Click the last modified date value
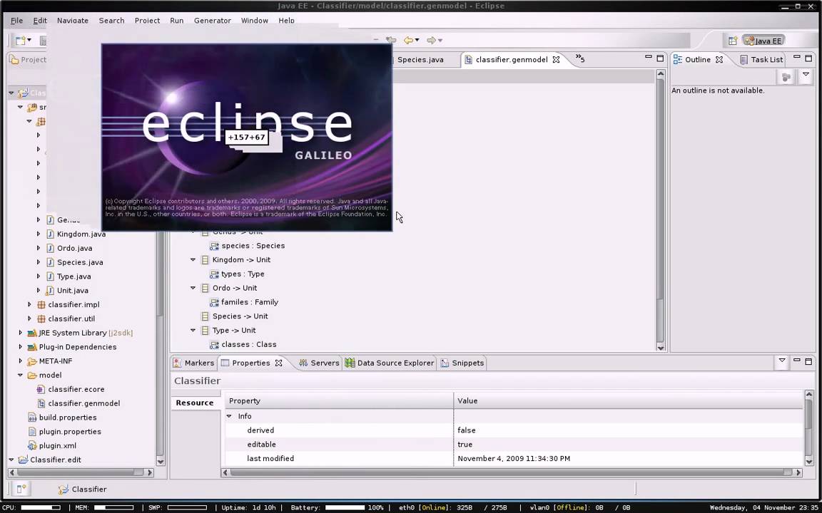 (x=513, y=459)
